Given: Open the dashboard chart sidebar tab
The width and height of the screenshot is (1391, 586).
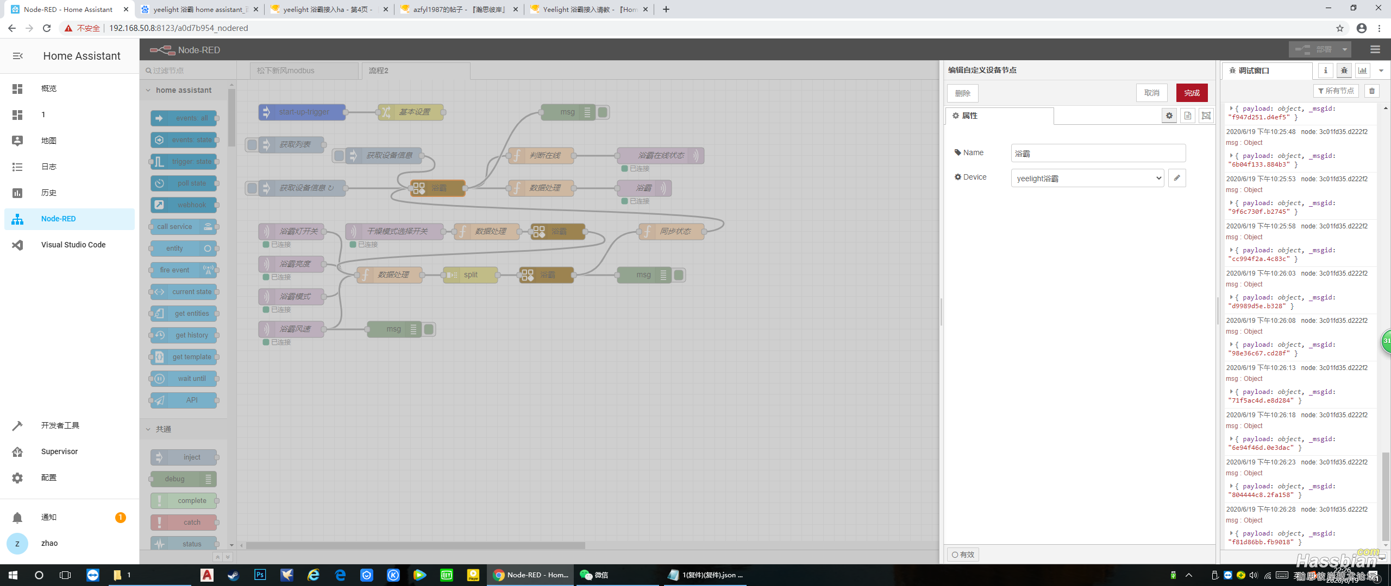Looking at the screenshot, I should pos(1363,71).
